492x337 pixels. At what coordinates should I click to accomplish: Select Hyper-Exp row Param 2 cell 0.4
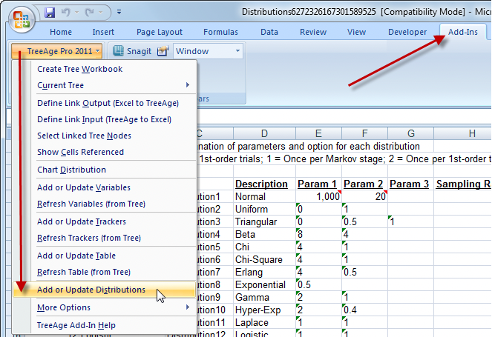point(364,310)
